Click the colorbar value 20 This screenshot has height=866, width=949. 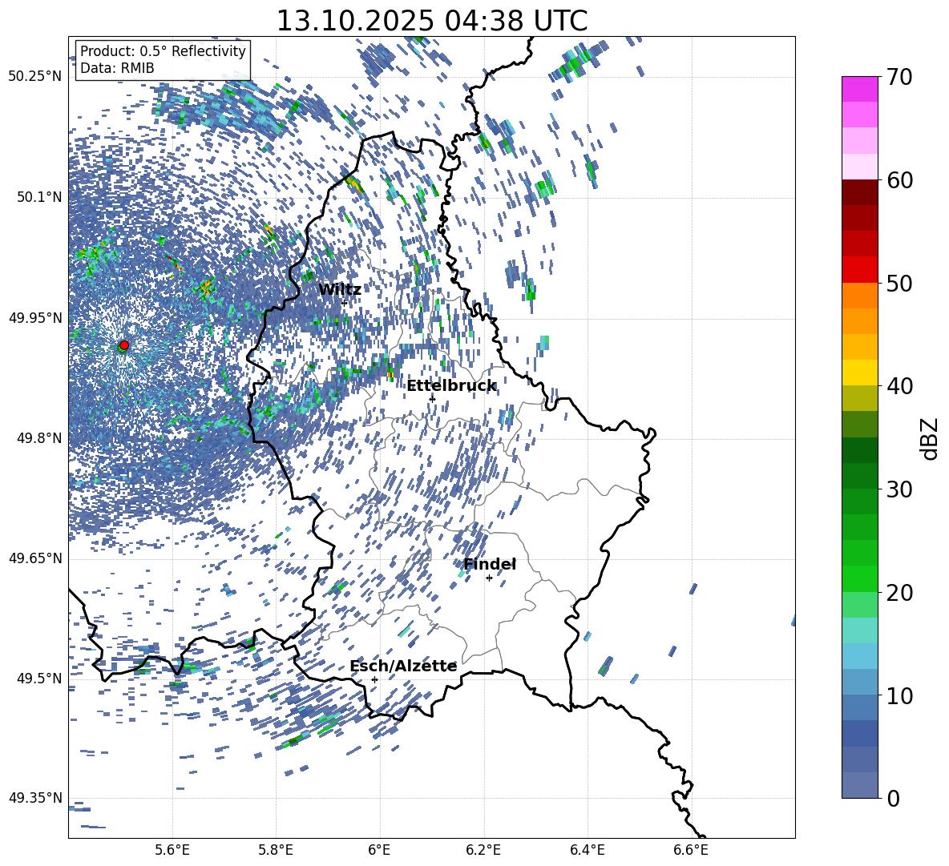(899, 593)
